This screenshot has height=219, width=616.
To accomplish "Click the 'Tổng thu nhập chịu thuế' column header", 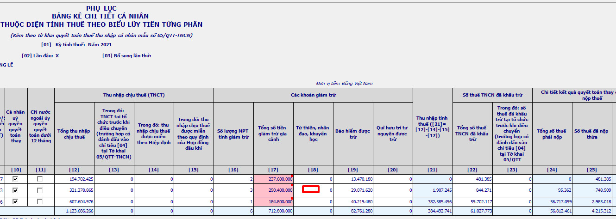I will click(x=74, y=134).
